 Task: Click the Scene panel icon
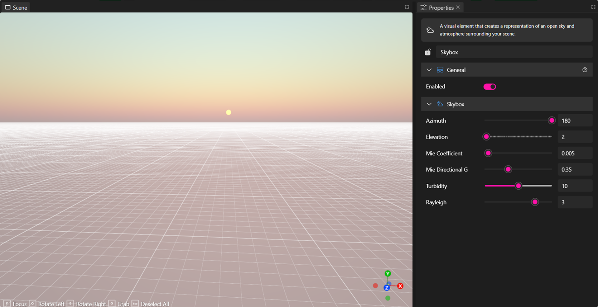pyautogui.click(x=8, y=7)
